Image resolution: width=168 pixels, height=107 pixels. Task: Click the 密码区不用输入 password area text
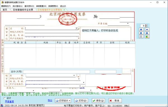[100, 30]
